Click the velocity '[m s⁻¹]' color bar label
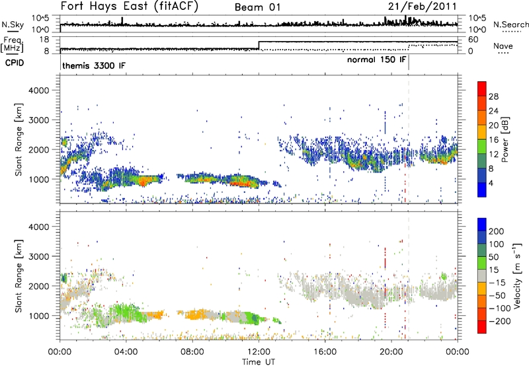This screenshot has height=366, width=529. tap(517, 275)
